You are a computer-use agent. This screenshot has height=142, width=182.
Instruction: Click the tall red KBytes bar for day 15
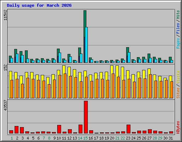tap(86, 117)
